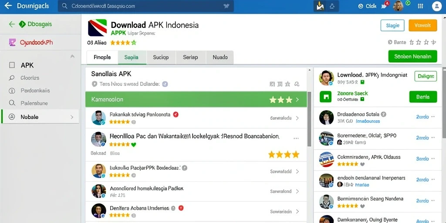Select Perdoankaiis in the sidebar
This screenshot has width=446, height=223.
[35, 91]
